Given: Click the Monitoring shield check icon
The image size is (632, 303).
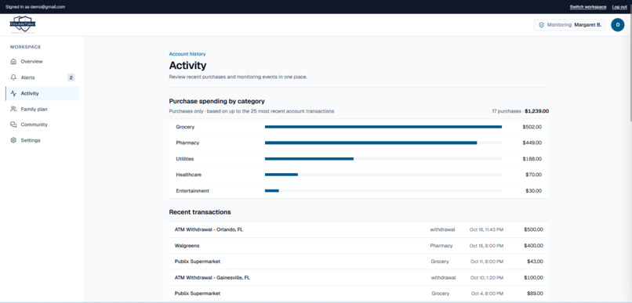Looking at the screenshot, I should (541, 25).
